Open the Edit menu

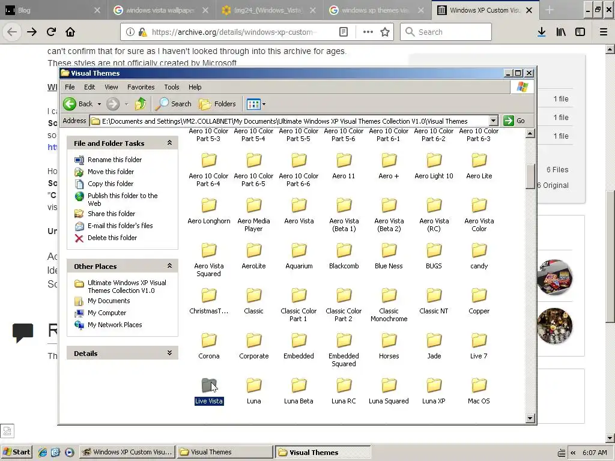(89, 87)
